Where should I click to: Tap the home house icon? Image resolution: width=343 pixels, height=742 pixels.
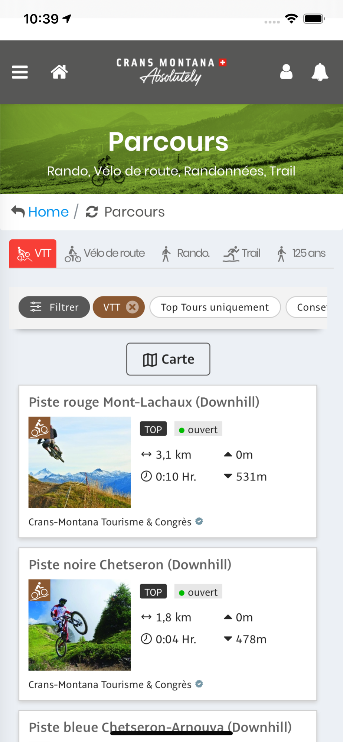click(59, 72)
